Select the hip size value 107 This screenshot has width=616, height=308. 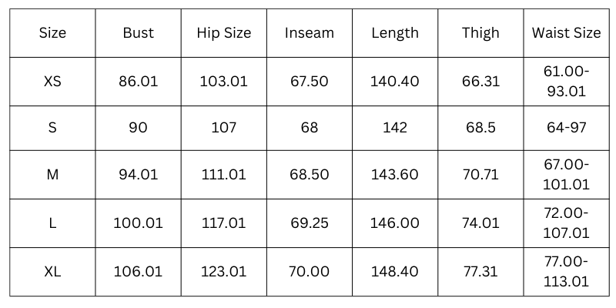[x=223, y=128]
